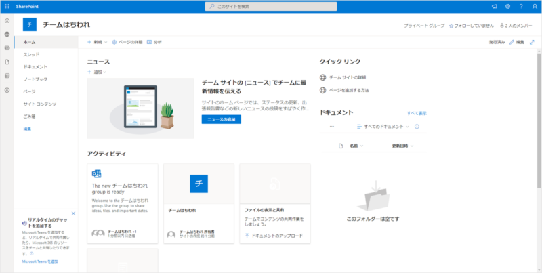The width and height of the screenshot is (542, 273).
Task: Open the account profile icon
Action: tap(534, 6)
